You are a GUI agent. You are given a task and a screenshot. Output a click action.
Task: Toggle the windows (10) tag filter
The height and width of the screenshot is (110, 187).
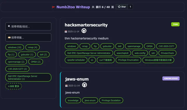[15, 47]
